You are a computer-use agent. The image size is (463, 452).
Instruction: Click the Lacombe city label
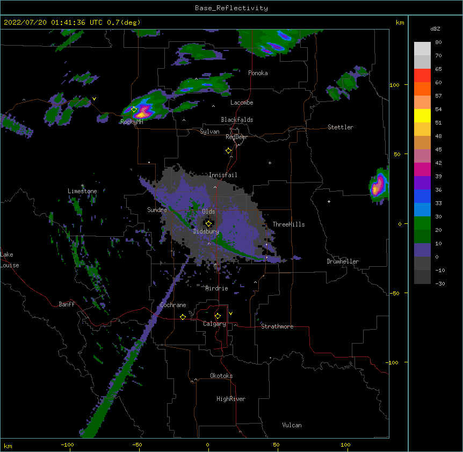coord(242,103)
